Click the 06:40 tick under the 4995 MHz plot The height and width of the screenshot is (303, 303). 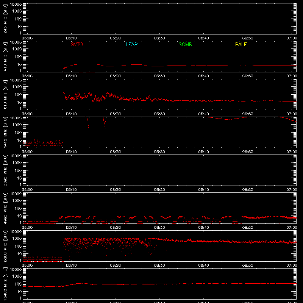click(x=203, y=228)
